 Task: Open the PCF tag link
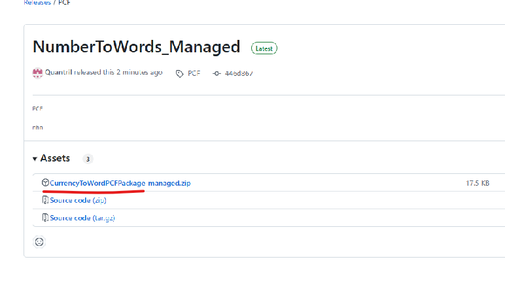point(194,73)
